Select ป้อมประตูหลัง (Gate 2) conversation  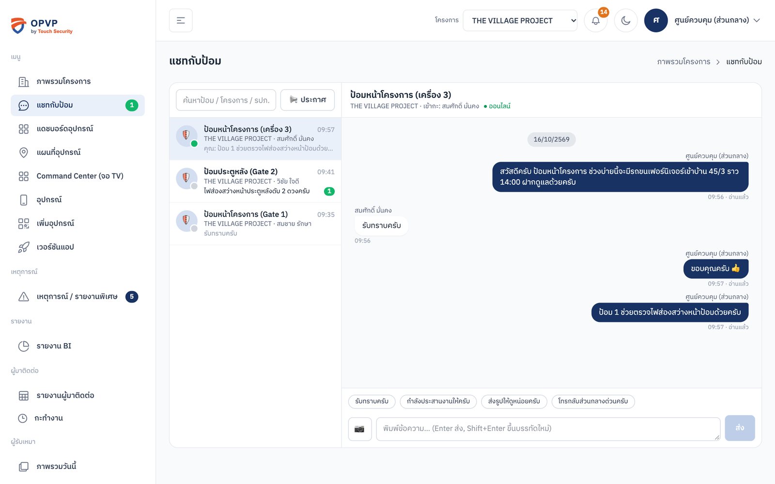click(255, 181)
